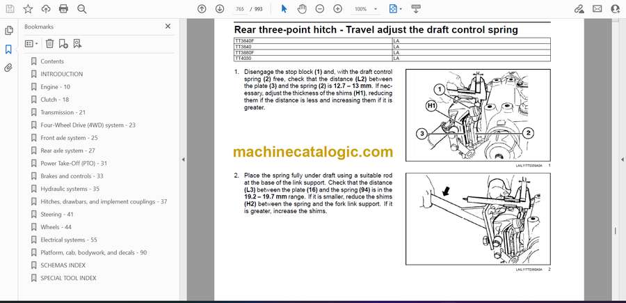This screenshot has width=626, height=303.
Task: Jump to Clutch - 18 bookmark
Action: [55, 100]
